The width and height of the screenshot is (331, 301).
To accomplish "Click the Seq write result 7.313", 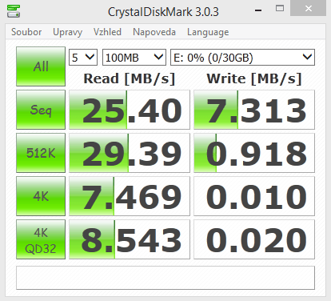I will [x=254, y=110].
